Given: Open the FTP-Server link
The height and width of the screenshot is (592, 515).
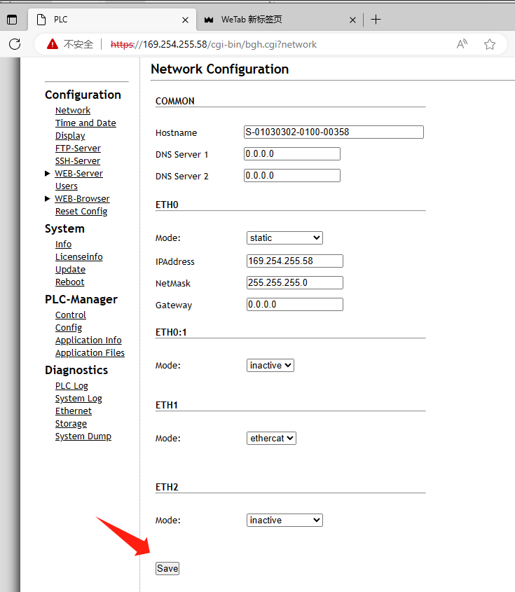Looking at the screenshot, I should click(x=78, y=149).
